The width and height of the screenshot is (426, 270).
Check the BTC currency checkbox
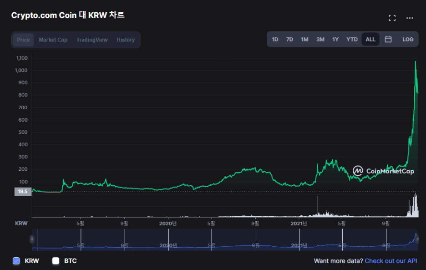(x=56, y=261)
